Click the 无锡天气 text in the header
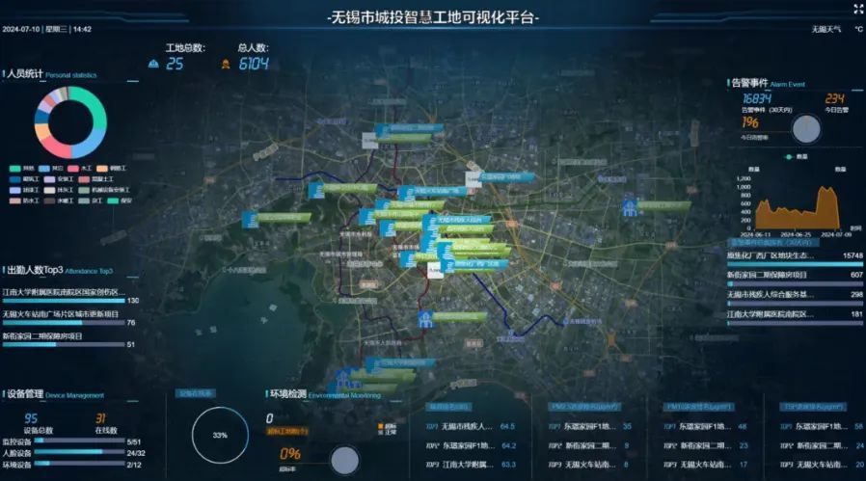This screenshot has width=866, height=481. (826, 29)
